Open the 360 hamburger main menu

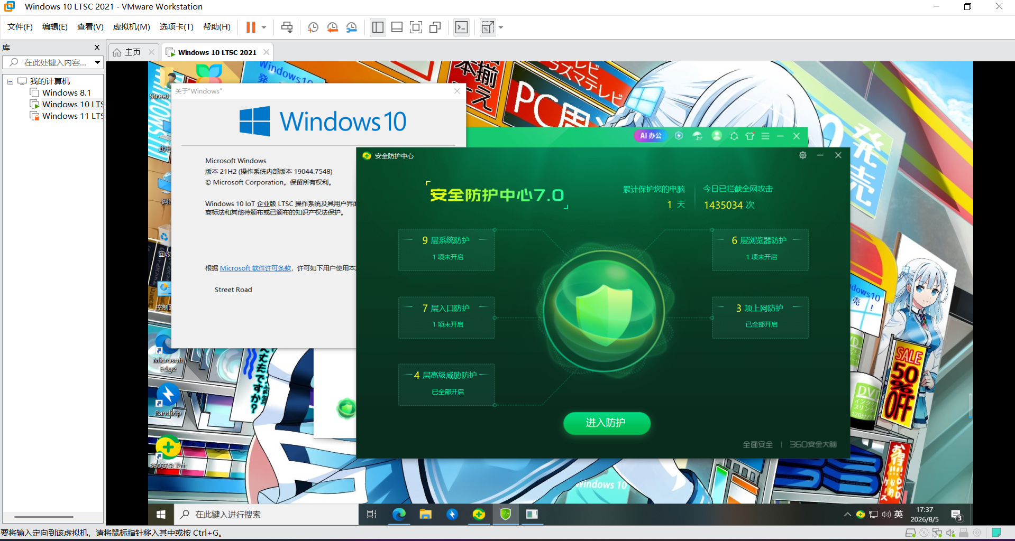(765, 136)
